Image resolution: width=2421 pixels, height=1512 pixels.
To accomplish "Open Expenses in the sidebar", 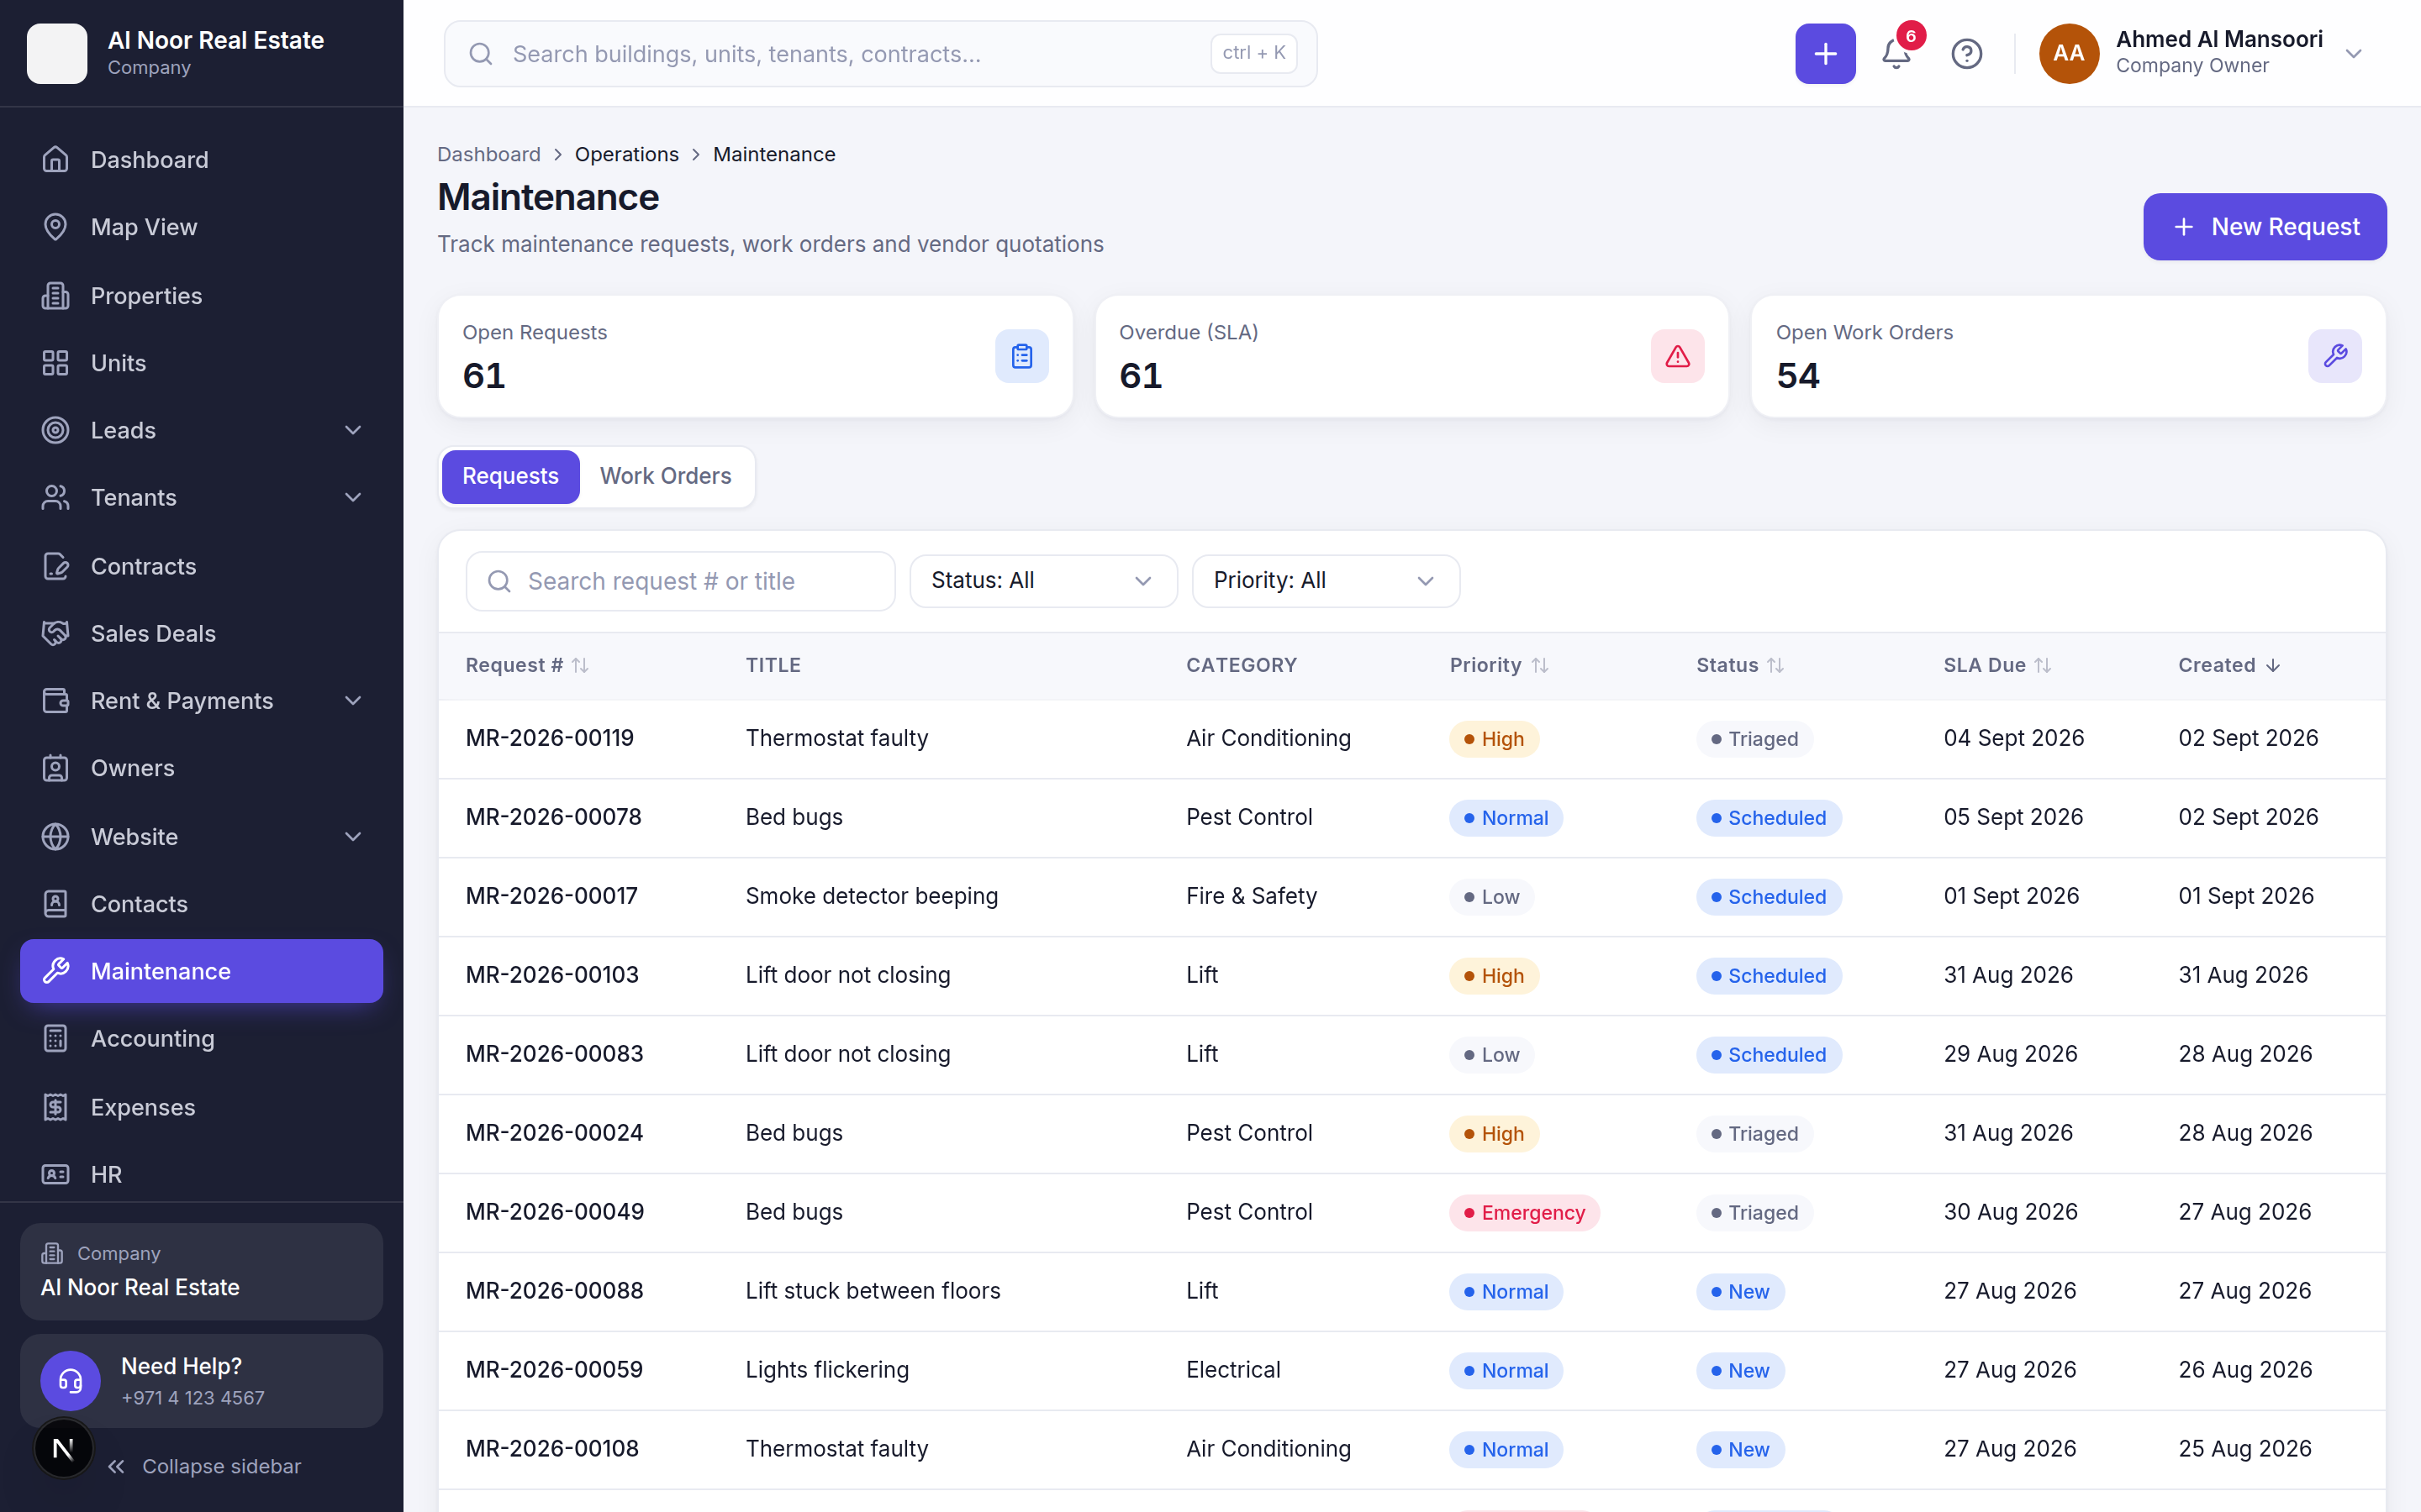I will (x=201, y=1107).
